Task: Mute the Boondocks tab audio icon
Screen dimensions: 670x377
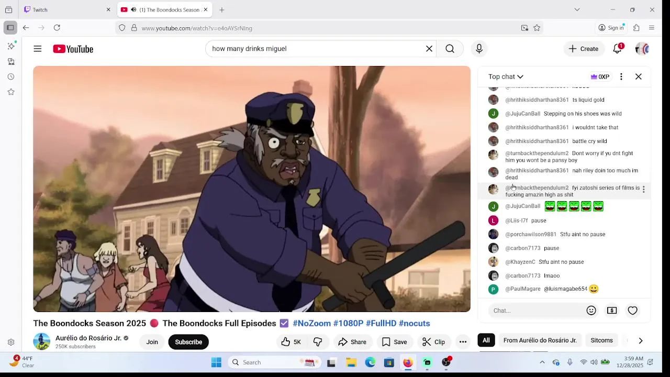Action: pyautogui.click(x=133, y=9)
